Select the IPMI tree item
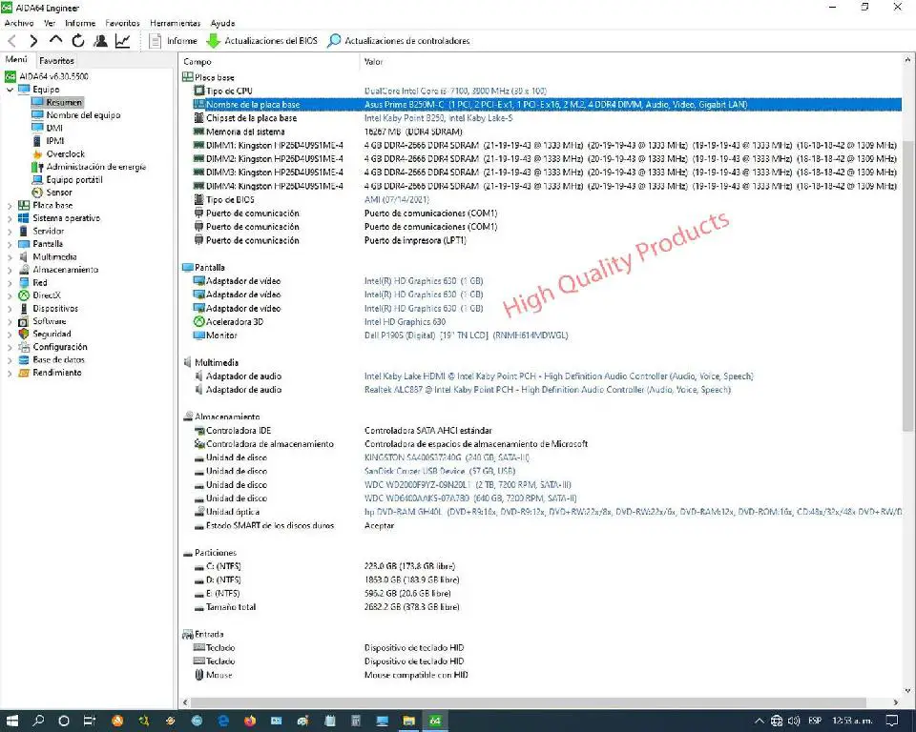Viewport: 916px width, 732px height. [x=55, y=141]
